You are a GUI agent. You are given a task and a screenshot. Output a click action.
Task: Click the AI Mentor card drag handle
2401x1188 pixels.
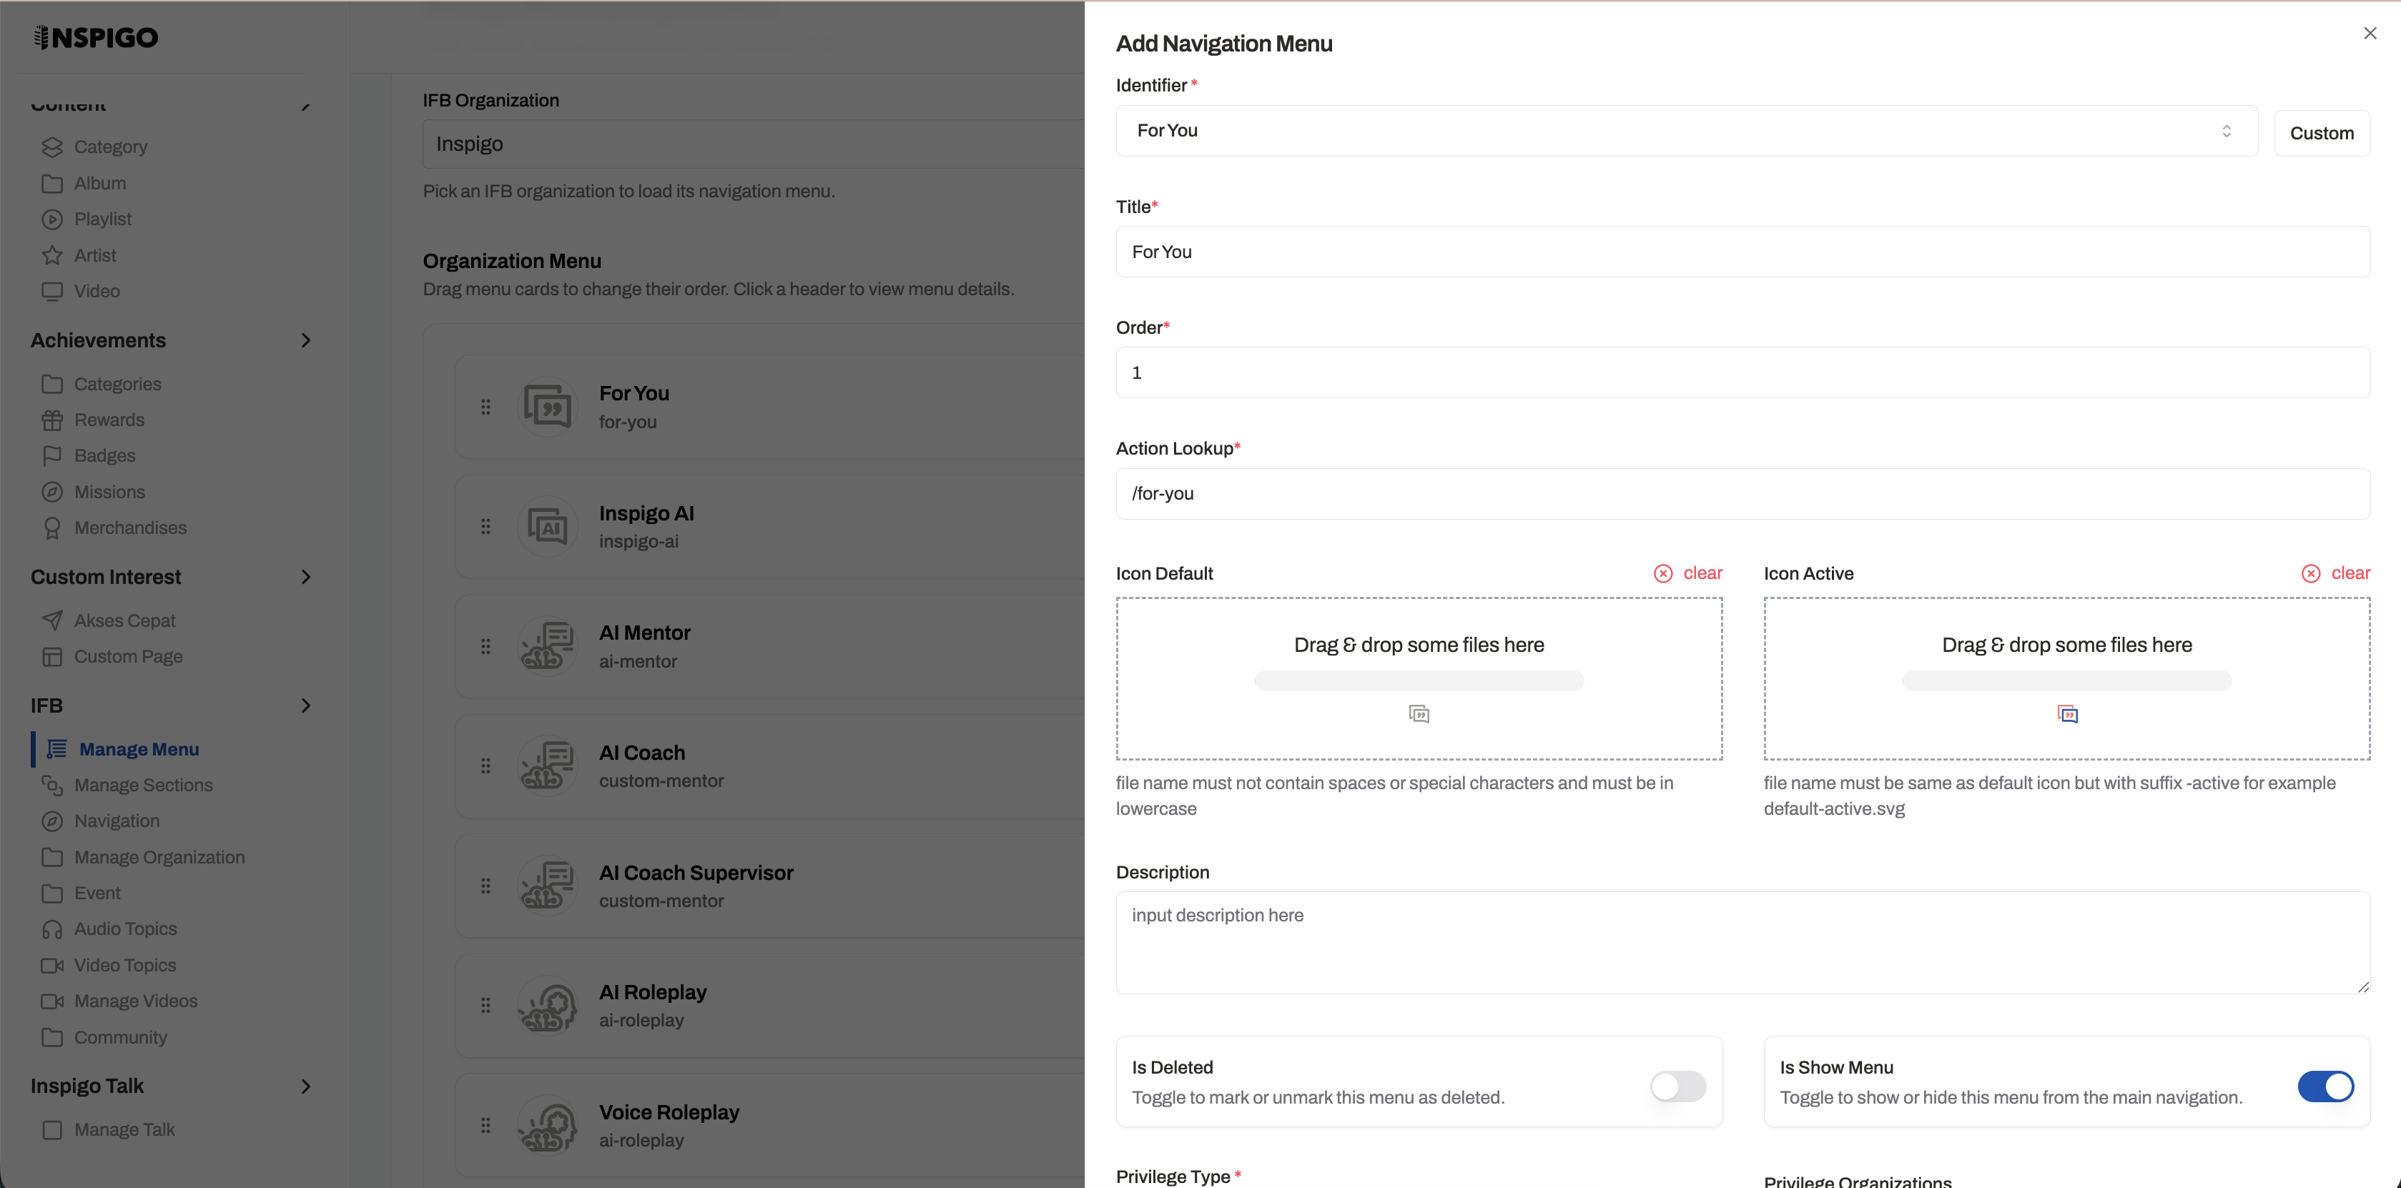point(485,647)
